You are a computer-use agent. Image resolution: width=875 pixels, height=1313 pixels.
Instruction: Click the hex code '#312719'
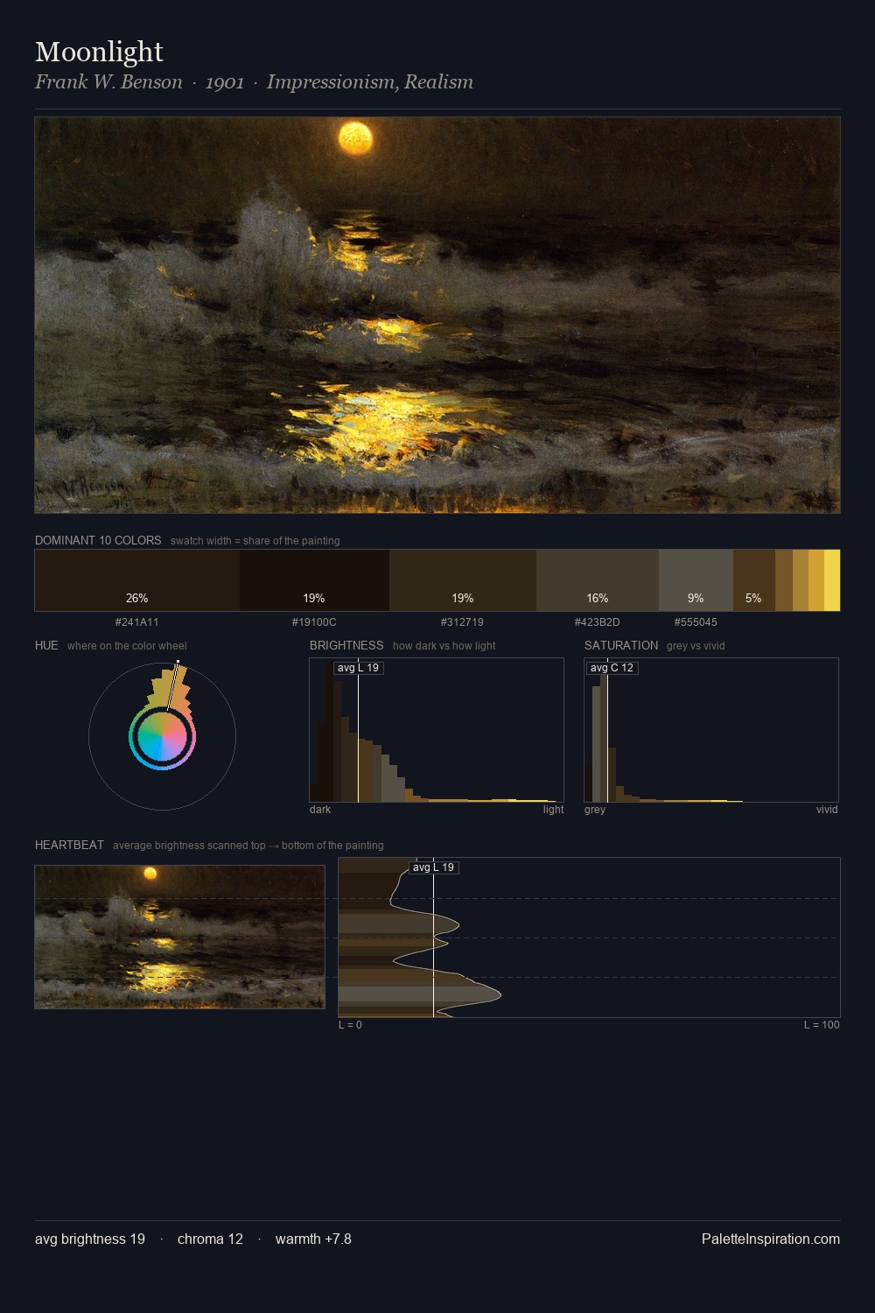[463, 622]
